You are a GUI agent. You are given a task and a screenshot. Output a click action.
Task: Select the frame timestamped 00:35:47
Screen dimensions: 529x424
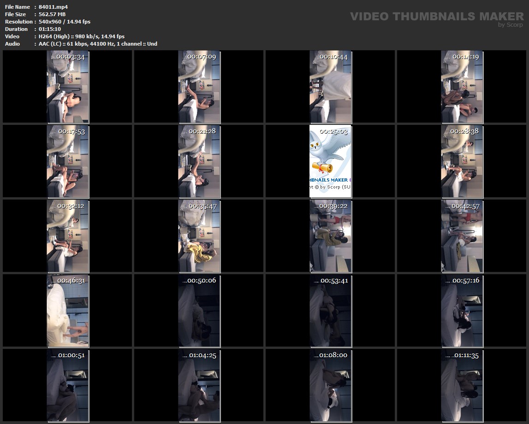click(199, 236)
